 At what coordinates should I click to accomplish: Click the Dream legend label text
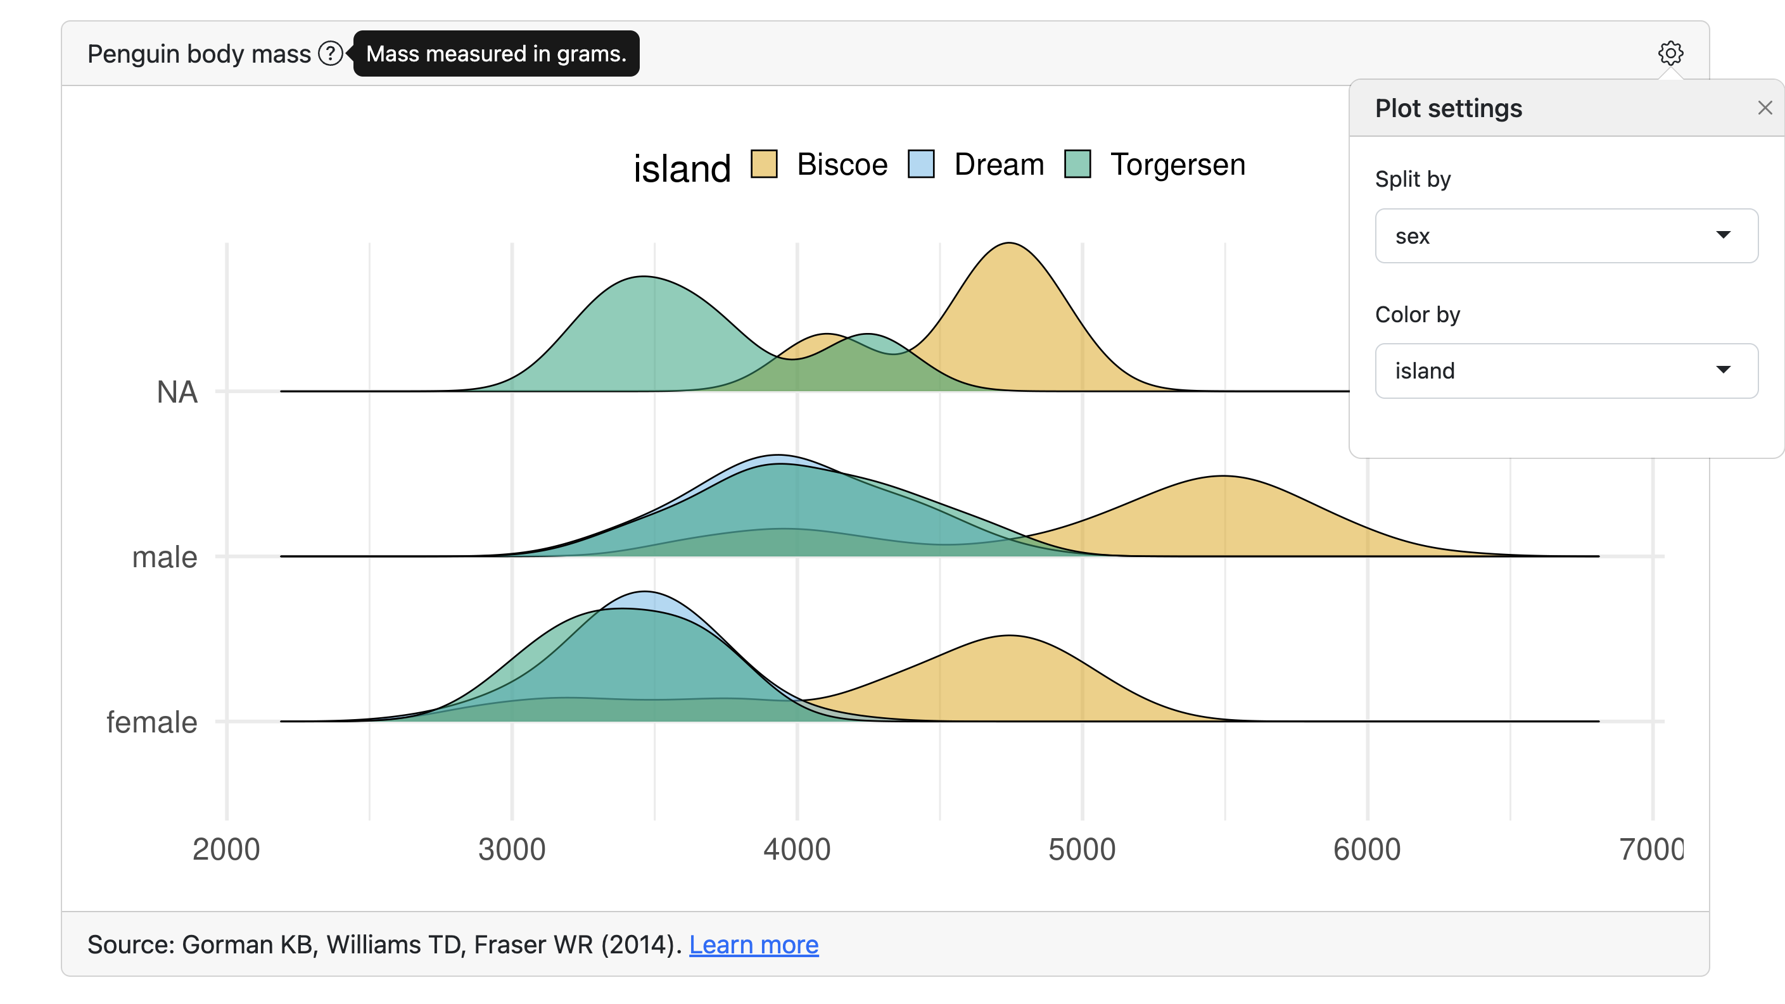[998, 165]
